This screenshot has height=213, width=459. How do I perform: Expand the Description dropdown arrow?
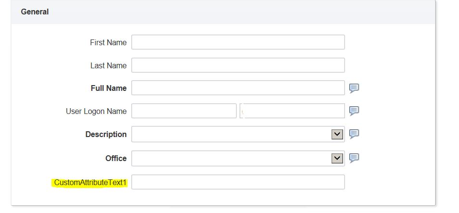(337, 134)
